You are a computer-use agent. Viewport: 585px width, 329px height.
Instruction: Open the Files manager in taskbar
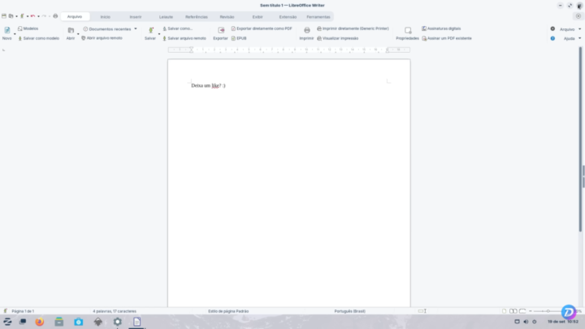(59, 322)
